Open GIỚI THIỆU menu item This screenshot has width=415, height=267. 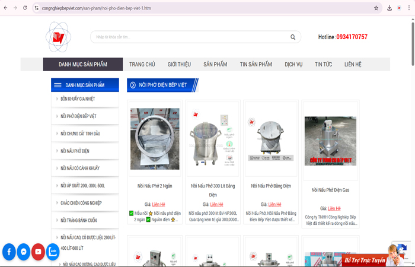coord(179,64)
